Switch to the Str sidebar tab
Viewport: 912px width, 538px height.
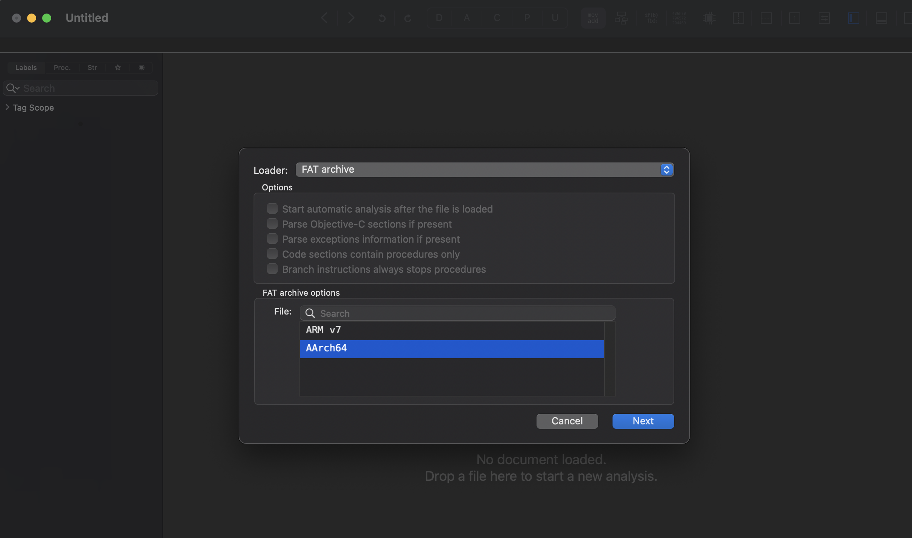pos(92,67)
